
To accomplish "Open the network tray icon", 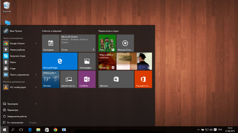I will tap(207, 130).
